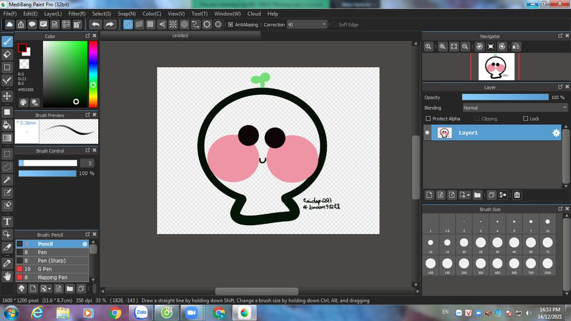Click the hue spectrum bar
Viewport: 571px width, 321px height.
[93, 74]
